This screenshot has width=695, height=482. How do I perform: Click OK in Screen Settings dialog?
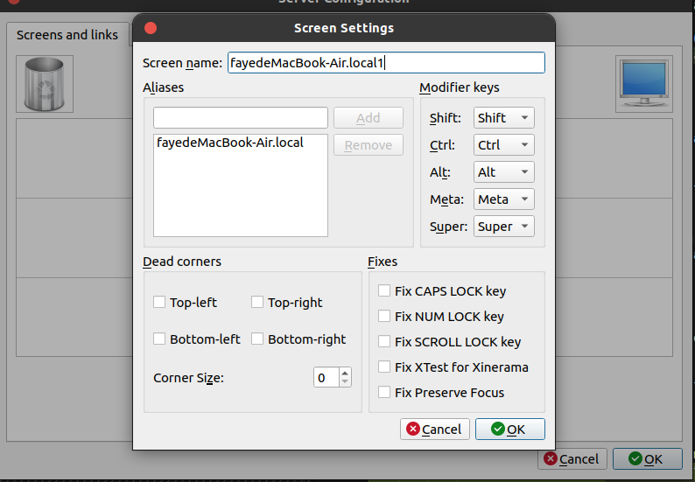509,429
